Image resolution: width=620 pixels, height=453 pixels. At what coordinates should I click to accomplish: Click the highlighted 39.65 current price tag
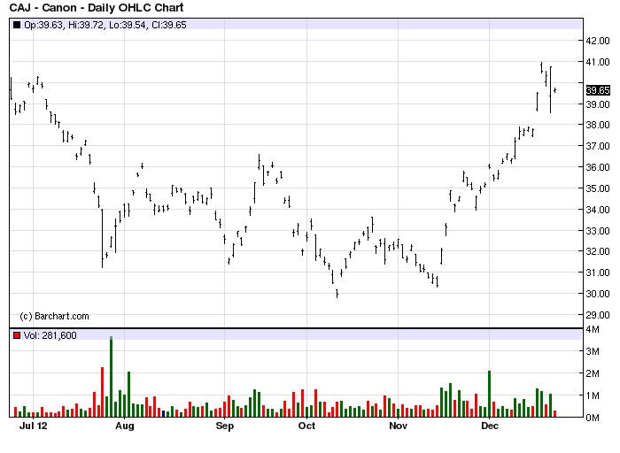click(598, 90)
